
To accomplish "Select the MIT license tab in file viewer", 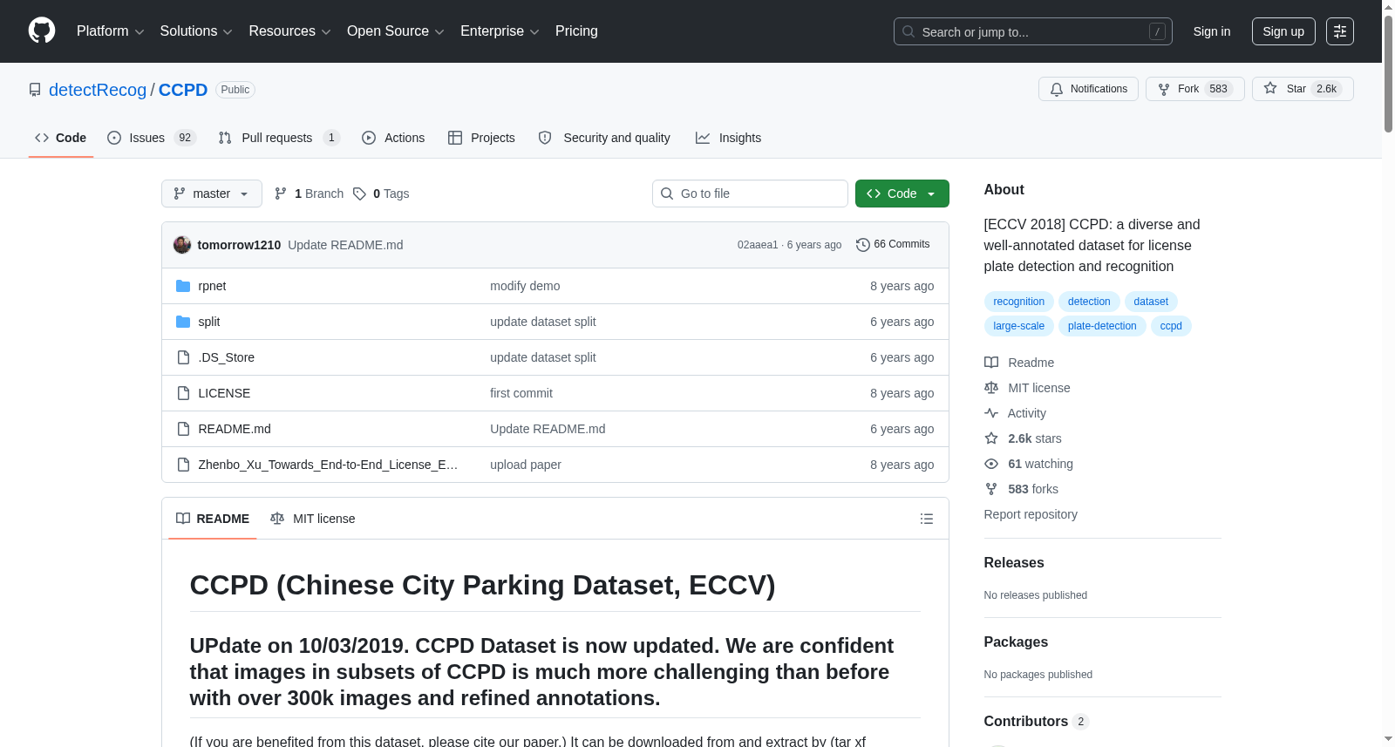I will pyautogui.click(x=313, y=519).
